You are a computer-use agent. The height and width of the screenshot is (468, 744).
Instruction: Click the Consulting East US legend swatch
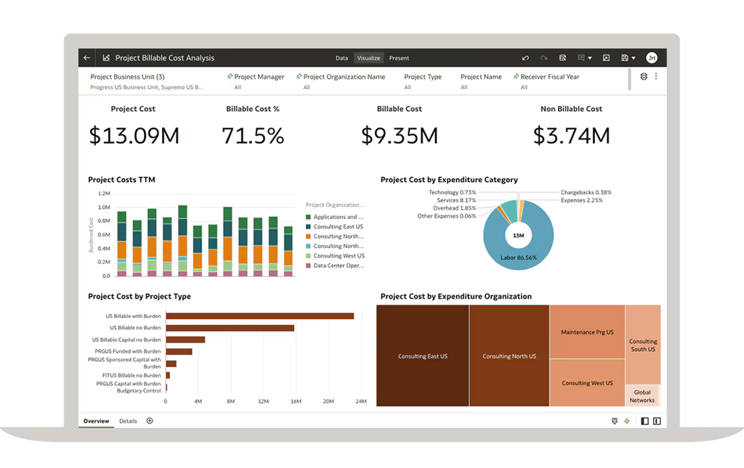click(x=308, y=227)
